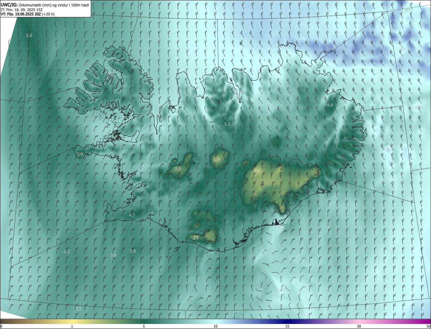Click the 0 tick label on colour scale
The image size is (431, 329).
(1, 326)
